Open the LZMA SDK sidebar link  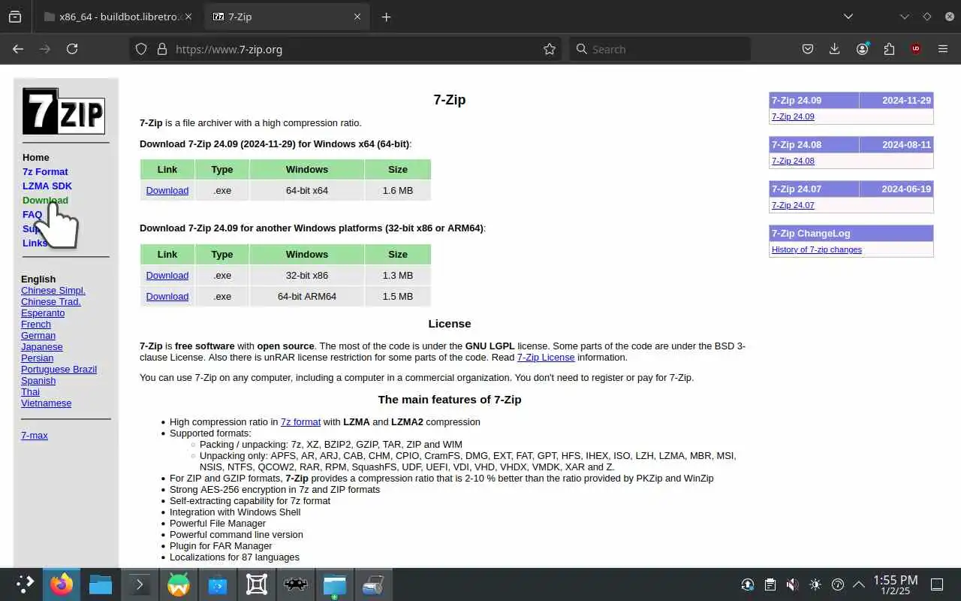pyautogui.click(x=47, y=186)
